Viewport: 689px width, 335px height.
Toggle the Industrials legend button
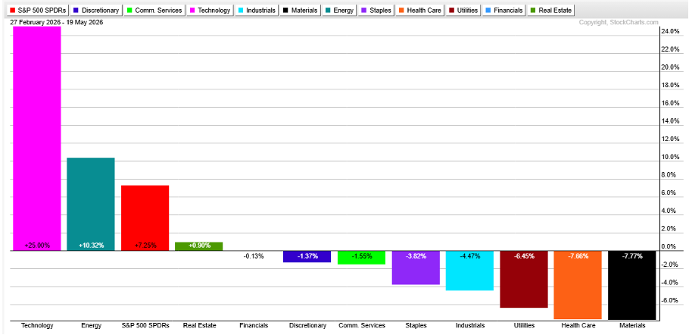pyautogui.click(x=256, y=10)
